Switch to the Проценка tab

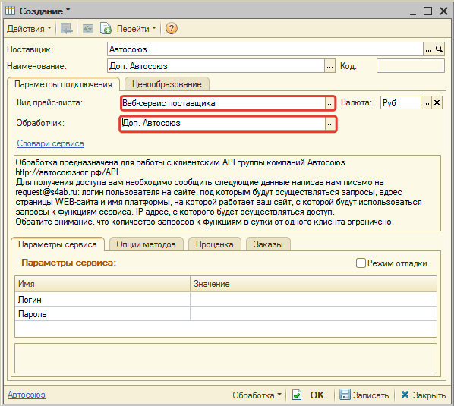[215, 244]
